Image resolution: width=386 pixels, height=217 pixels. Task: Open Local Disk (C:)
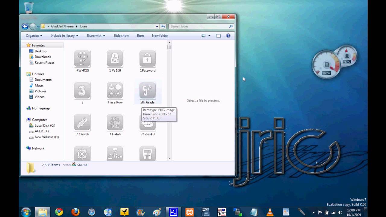coord(45,125)
